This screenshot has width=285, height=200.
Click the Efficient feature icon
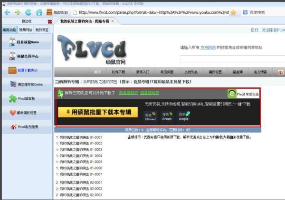pyautogui.click(x=150, y=116)
